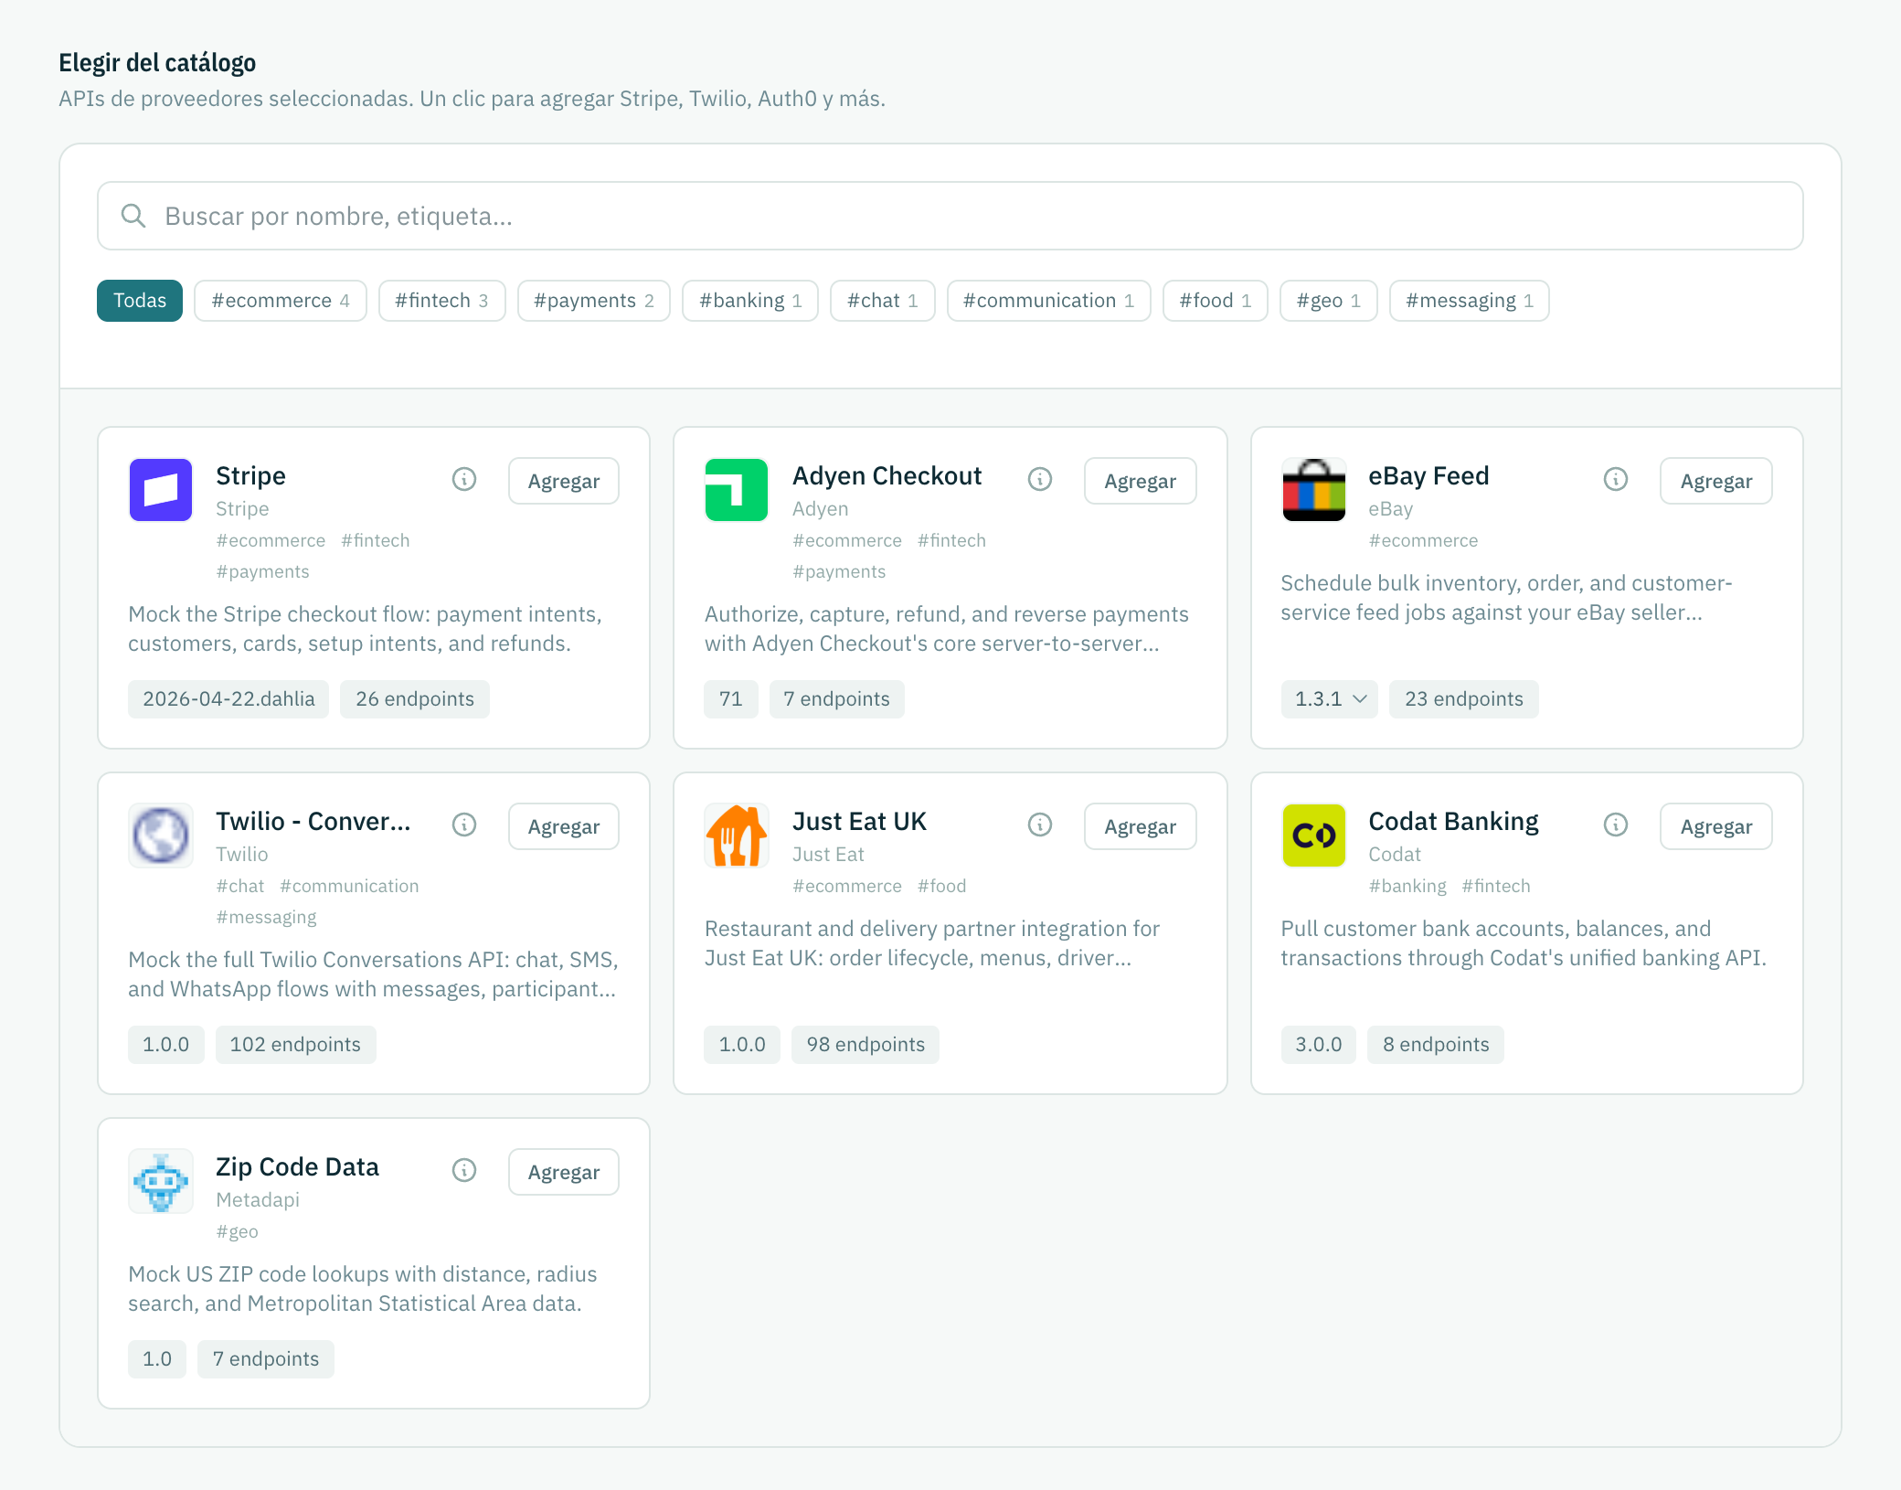This screenshot has width=1901, height=1490.
Task: Add eBay Feed API
Action: click(x=1716, y=481)
